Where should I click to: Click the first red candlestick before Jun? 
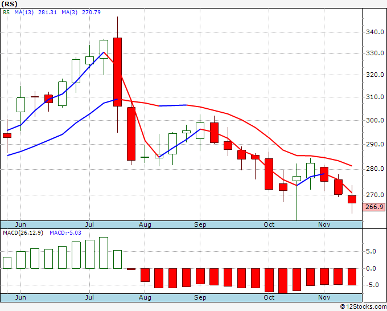point(7,136)
